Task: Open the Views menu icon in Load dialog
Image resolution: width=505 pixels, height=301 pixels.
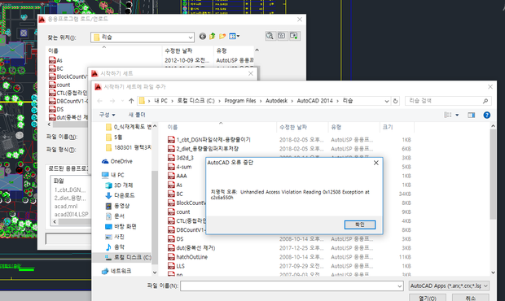Action: click(234, 37)
